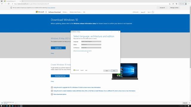This screenshot has height=107, width=191.
Task: Open the Windows release information status link
Action: coord(85,23)
